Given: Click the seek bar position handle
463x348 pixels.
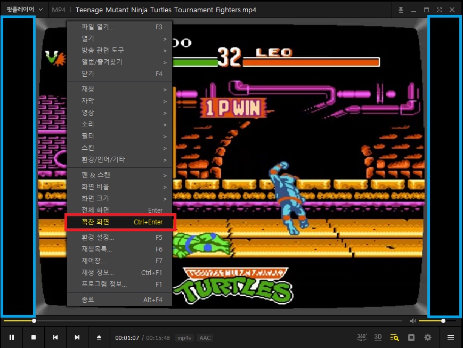Looking at the screenshot, I should 34,321.
